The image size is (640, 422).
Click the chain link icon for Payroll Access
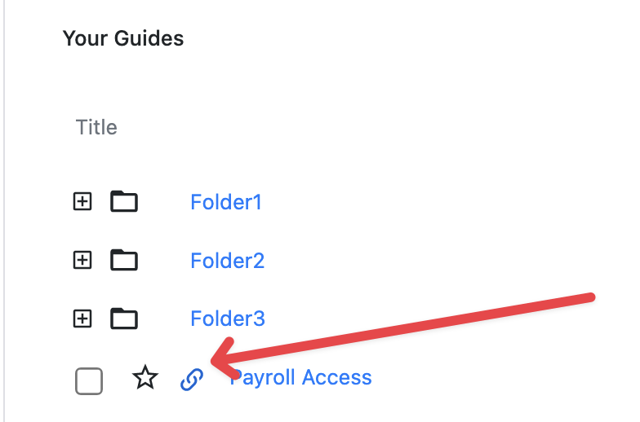191,379
